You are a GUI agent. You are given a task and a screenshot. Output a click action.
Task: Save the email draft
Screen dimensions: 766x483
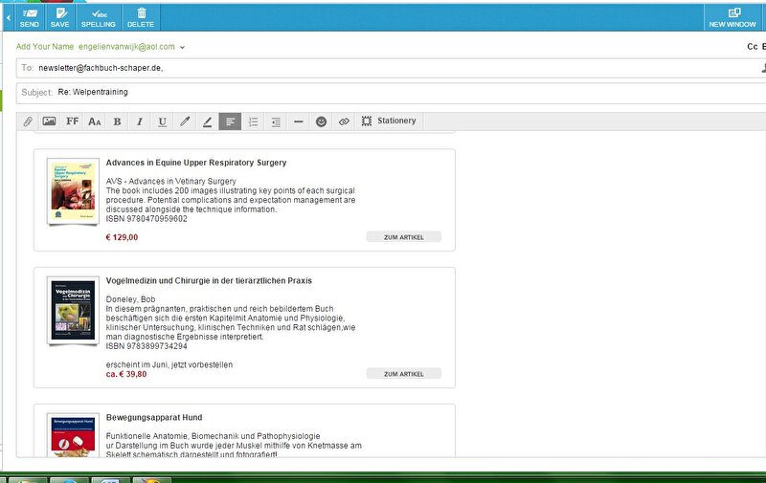tap(59, 16)
